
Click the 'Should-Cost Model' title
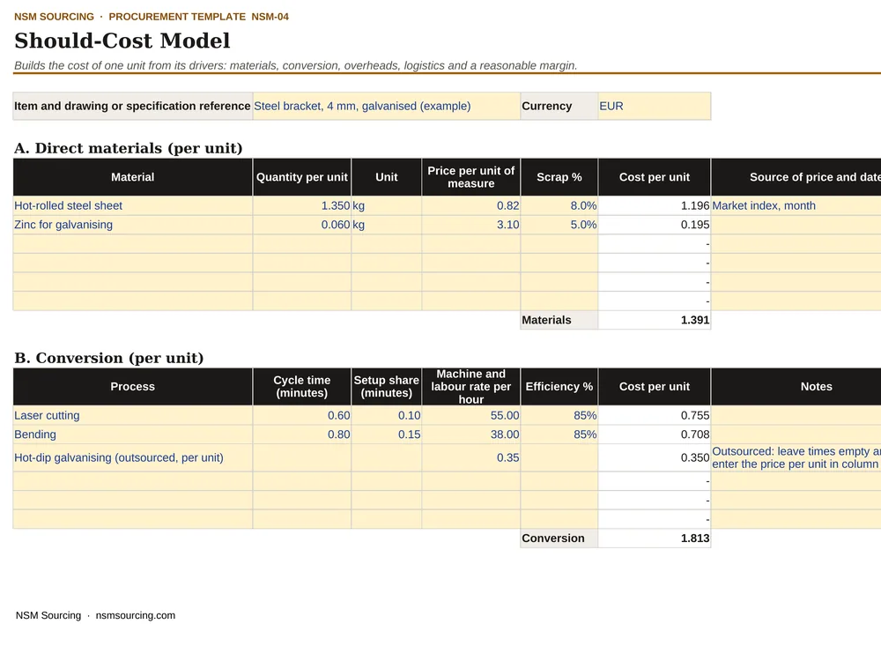click(x=122, y=41)
